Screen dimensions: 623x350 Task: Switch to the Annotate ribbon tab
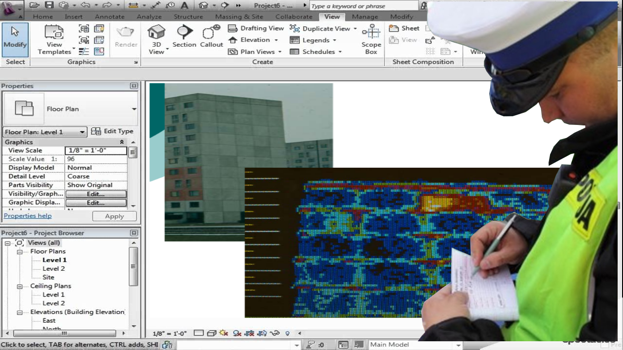pos(110,17)
